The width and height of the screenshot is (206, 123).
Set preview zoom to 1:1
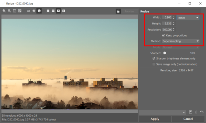(x=14, y=11)
